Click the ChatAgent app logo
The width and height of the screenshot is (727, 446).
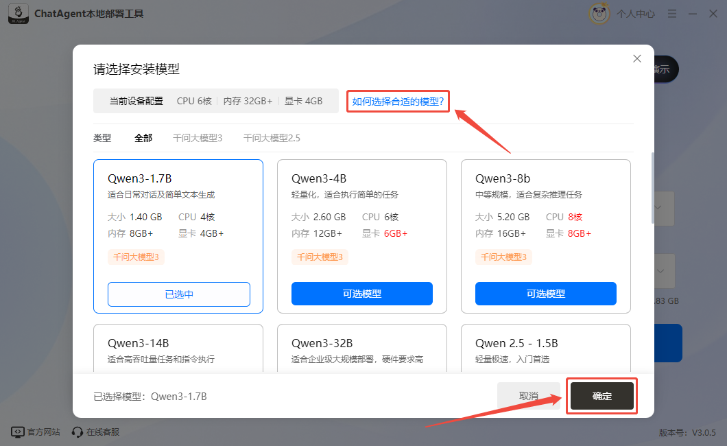pos(18,14)
